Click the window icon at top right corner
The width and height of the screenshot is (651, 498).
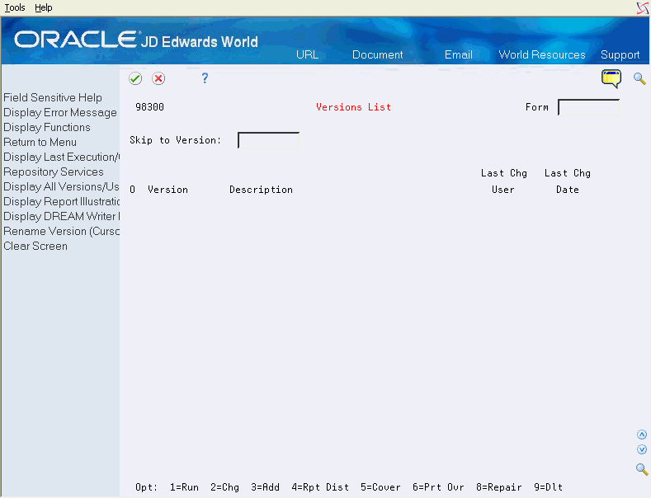[643, 8]
